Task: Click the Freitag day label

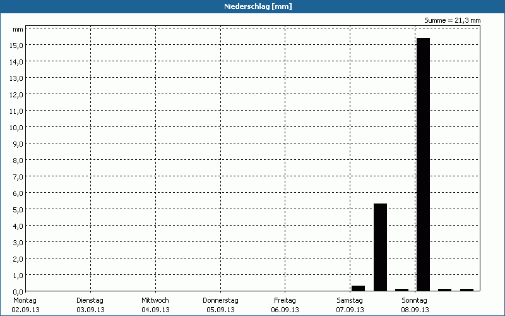Action: tap(285, 301)
